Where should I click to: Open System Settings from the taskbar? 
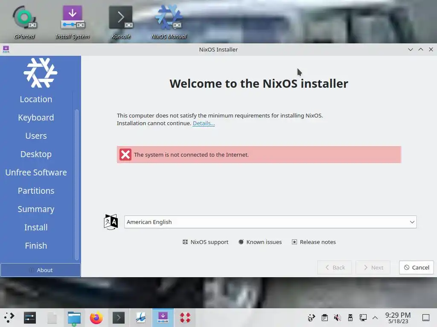30,318
